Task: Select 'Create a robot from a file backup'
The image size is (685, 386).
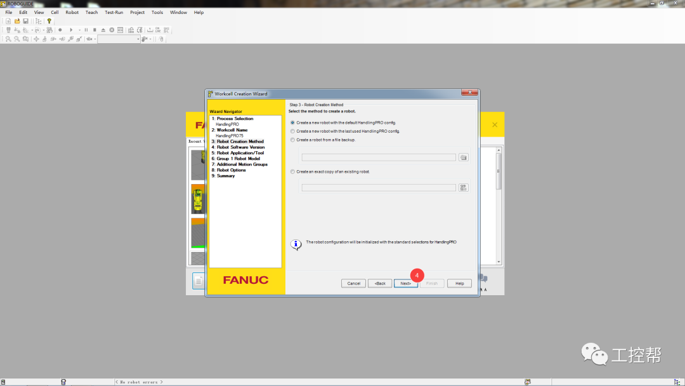Action: click(292, 140)
